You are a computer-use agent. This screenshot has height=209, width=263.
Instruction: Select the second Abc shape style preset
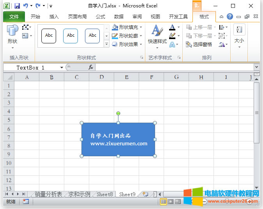[71, 36]
